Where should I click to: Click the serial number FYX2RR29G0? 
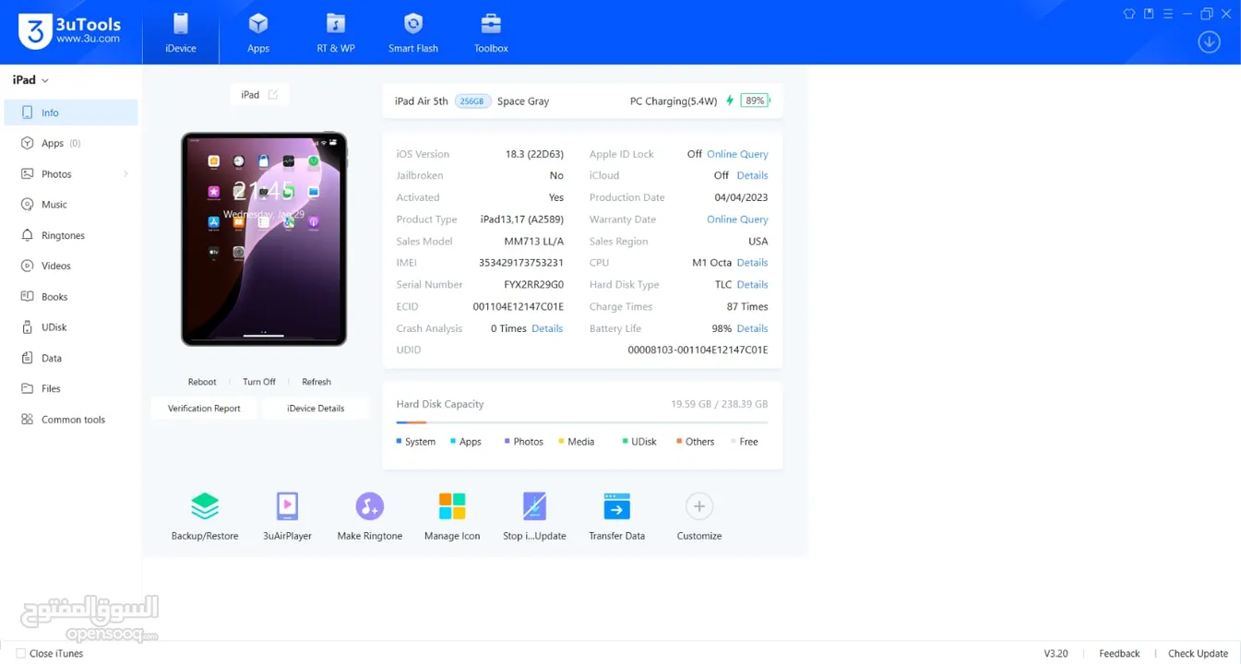point(533,285)
